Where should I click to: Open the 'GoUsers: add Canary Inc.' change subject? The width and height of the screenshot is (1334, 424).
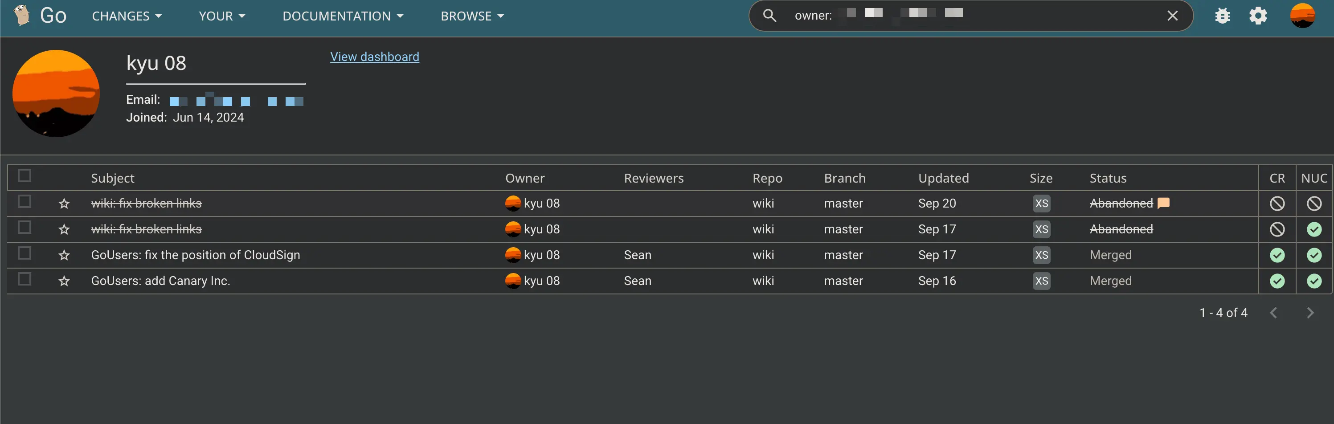pos(160,281)
